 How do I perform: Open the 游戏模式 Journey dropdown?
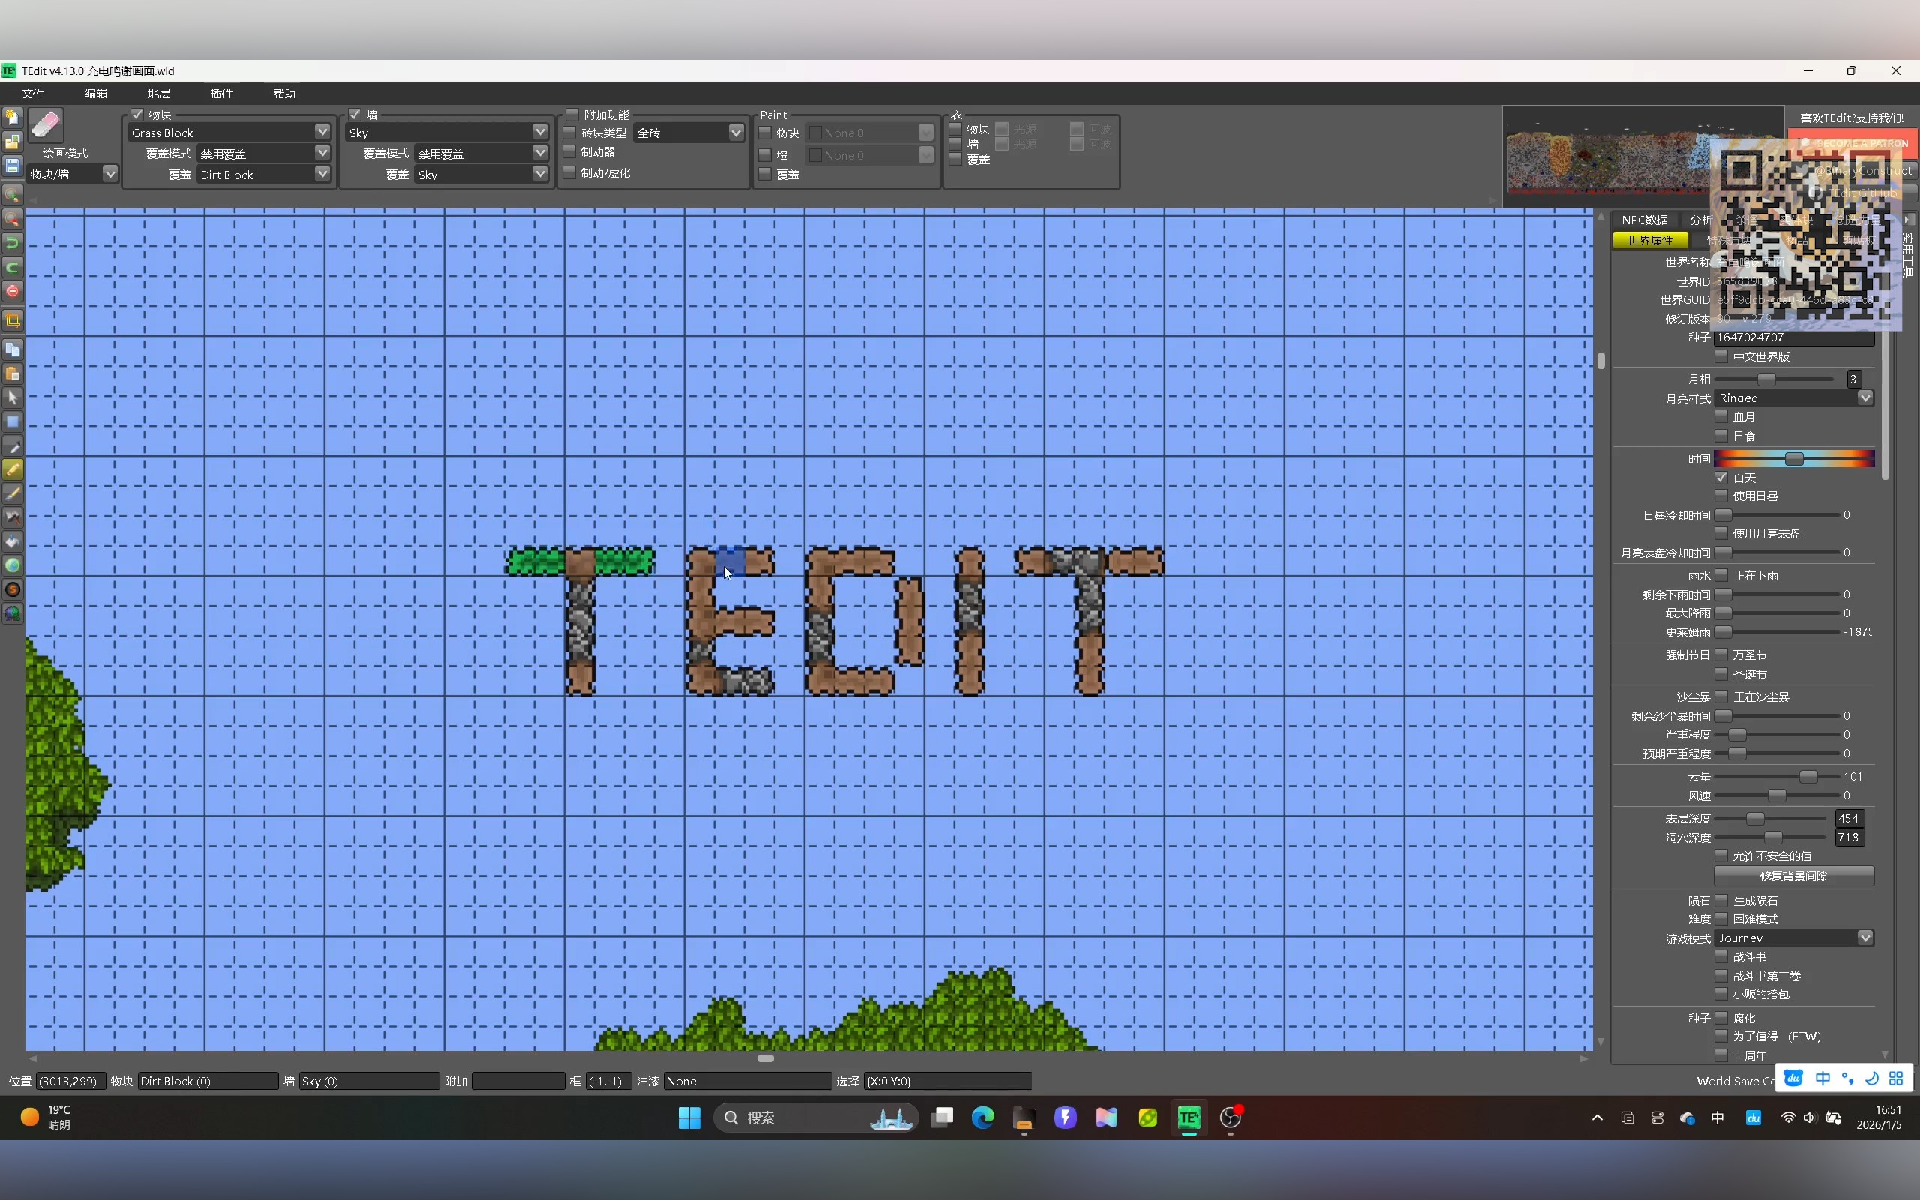pyautogui.click(x=1864, y=937)
